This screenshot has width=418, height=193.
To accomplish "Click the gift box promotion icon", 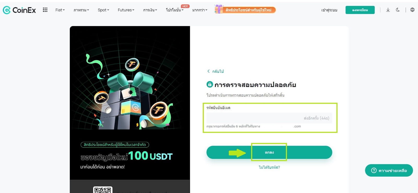I will point(219,9).
